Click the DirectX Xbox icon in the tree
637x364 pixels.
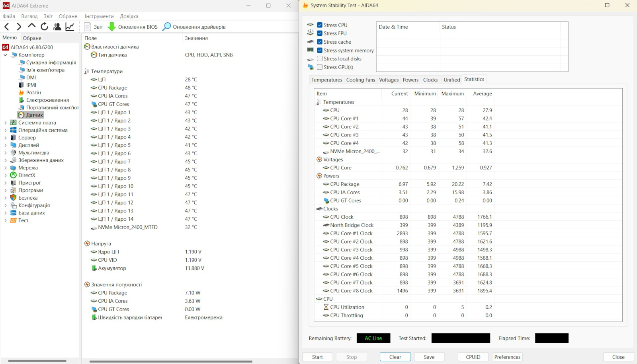[x=14, y=175]
